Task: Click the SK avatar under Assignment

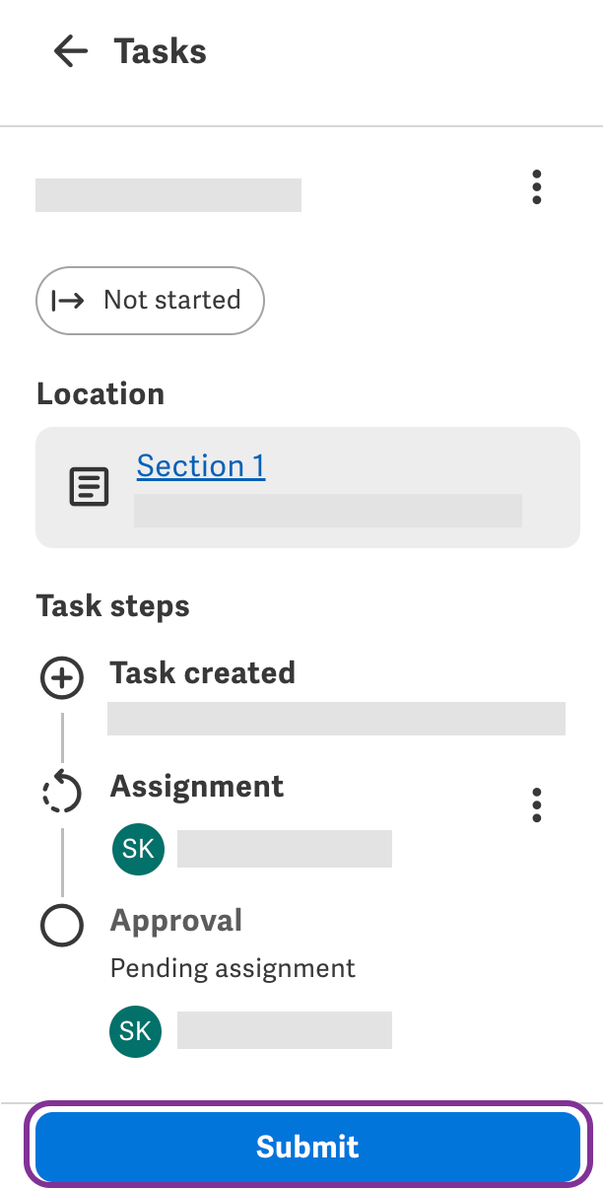Action: click(138, 849)
